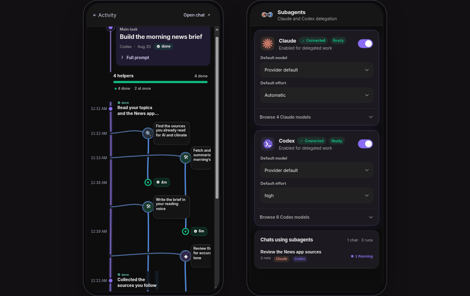The image size is (470, 296).
Task: Open Claude Default effort Automatic dropdown
Action: 316,95
